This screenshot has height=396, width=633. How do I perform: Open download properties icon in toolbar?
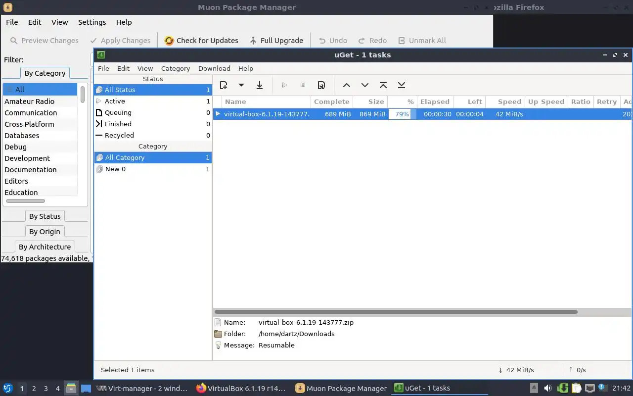321,85
